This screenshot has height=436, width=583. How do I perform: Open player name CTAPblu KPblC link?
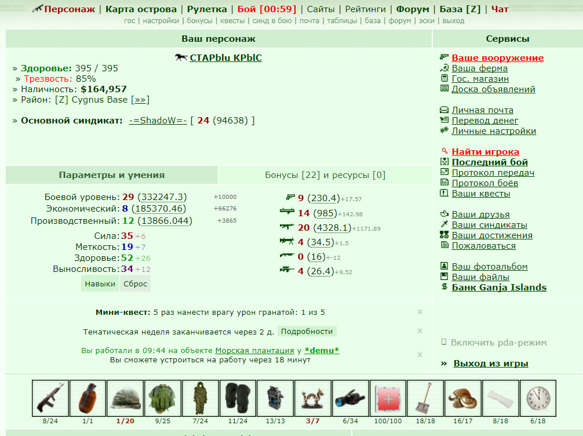pos(225,57)
